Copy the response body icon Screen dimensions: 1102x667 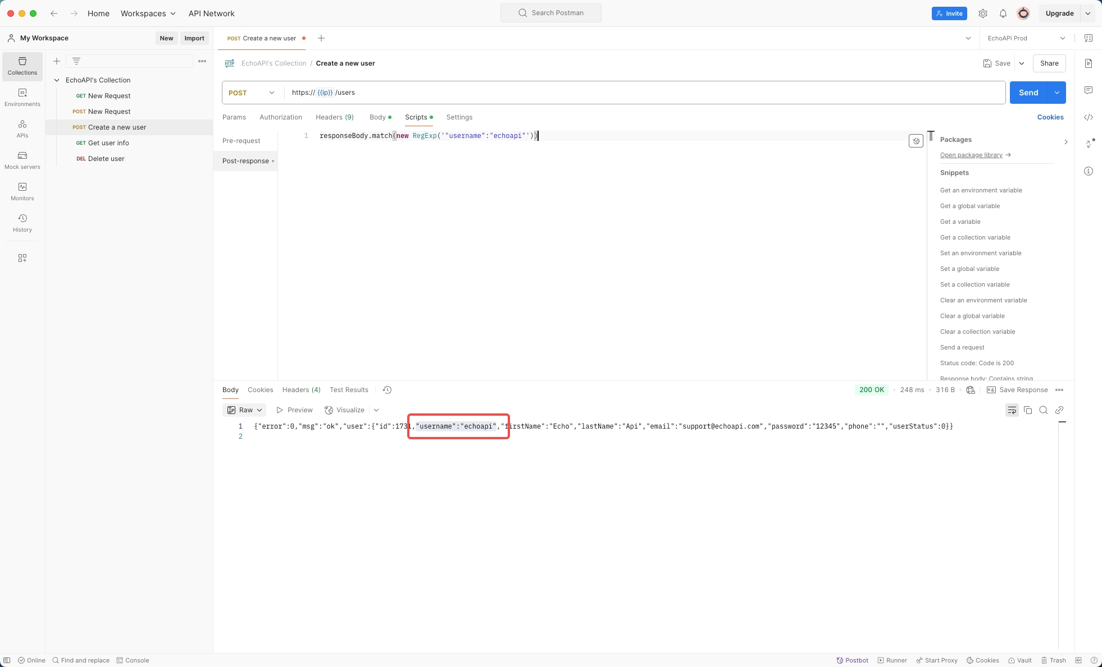pyautogui.click(x=1028, y=410)
